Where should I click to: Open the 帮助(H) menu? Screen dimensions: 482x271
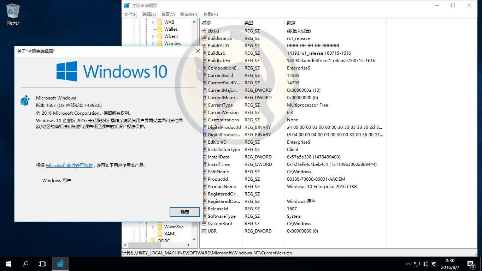(211, 14)
